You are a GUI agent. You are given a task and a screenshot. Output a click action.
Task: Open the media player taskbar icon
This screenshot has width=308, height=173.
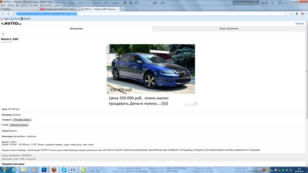point(33,170)
